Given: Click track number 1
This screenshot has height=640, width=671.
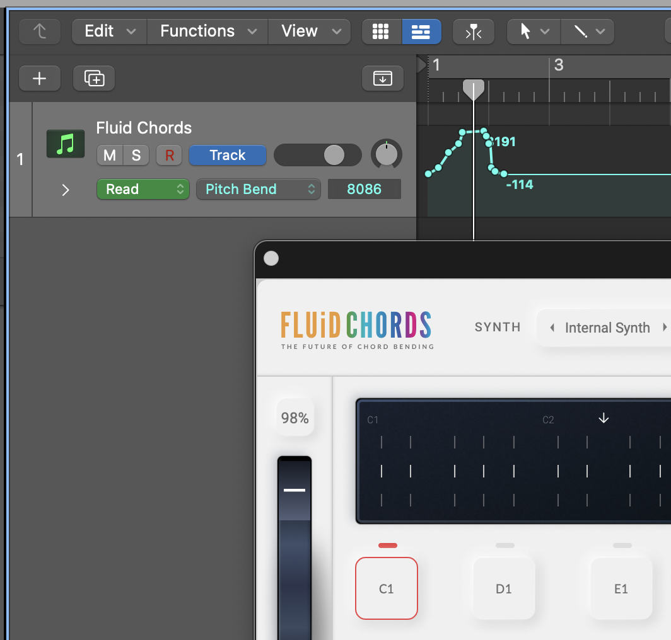Looking at the screenshot, I should tap(20, 159).
